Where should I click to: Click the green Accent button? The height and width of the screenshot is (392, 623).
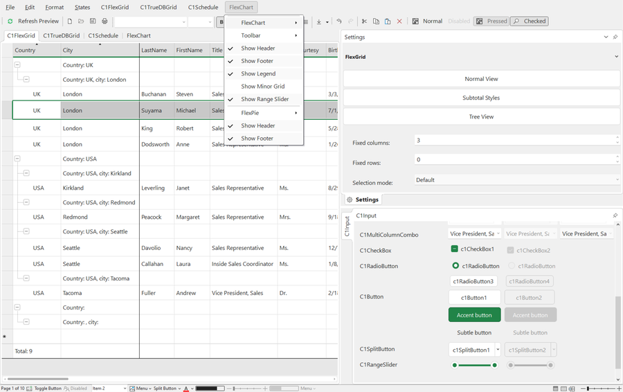(x=474, y=315)
